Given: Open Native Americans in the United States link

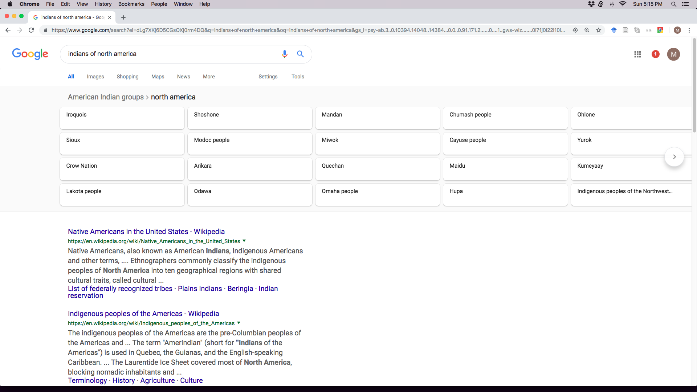Looking at the screenshot, I should [146, 232].
